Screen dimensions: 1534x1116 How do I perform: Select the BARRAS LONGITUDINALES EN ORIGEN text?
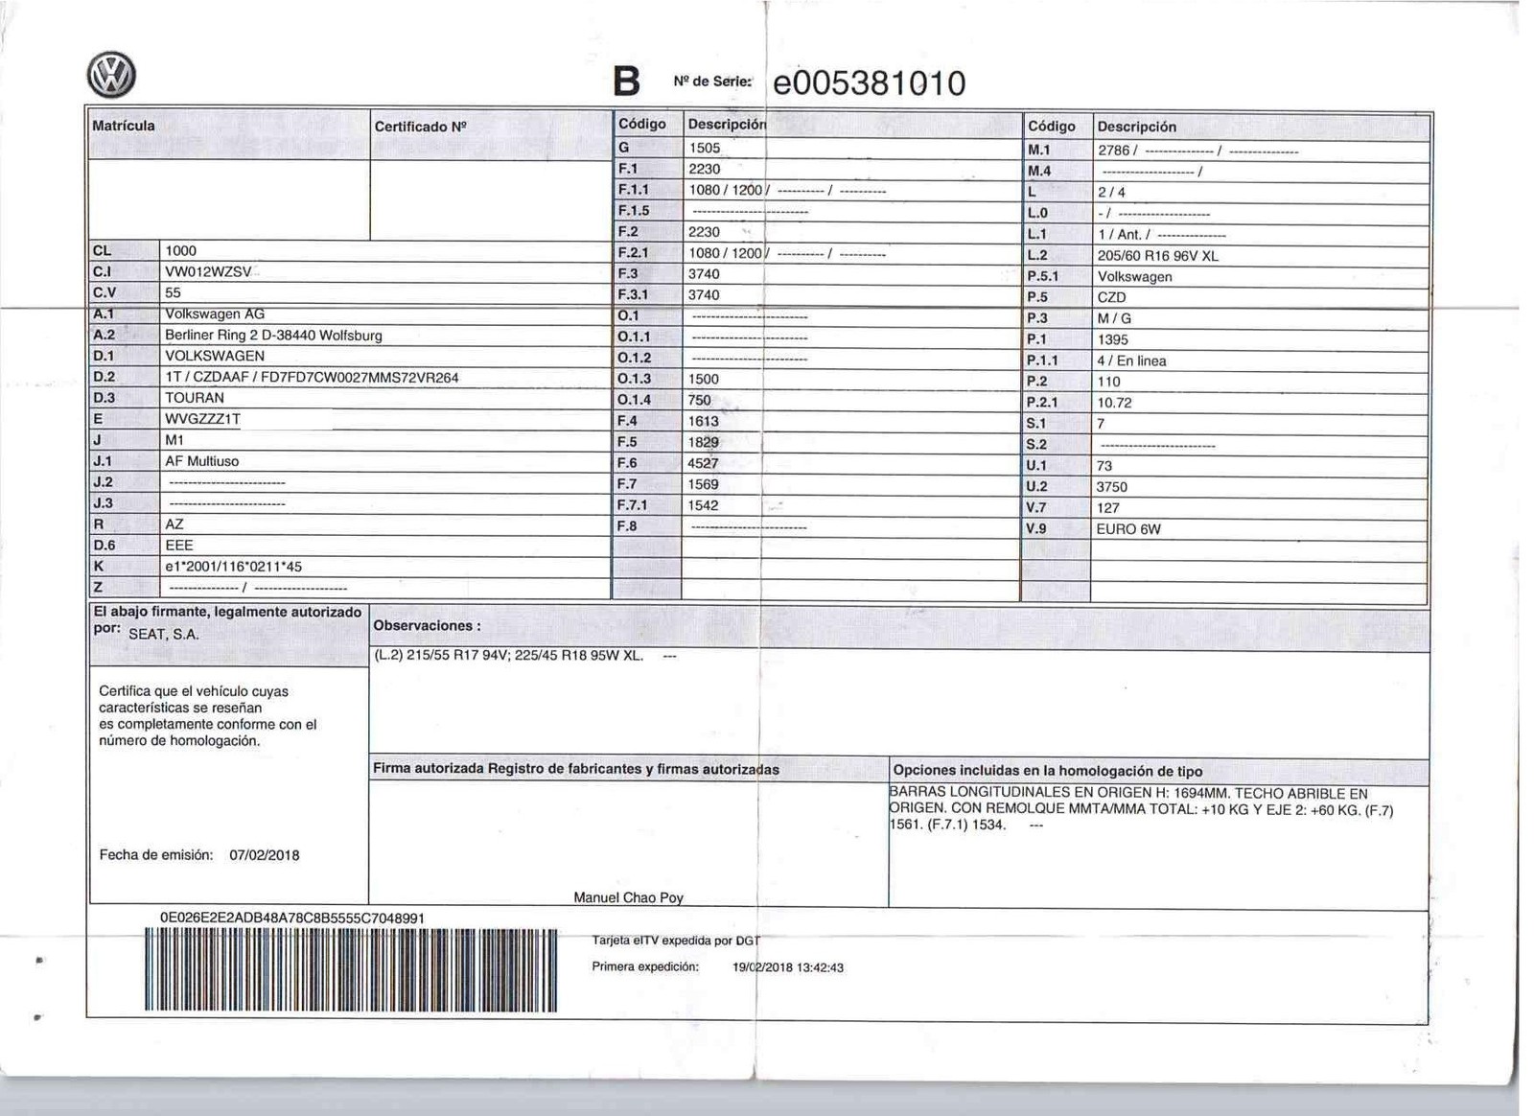pyautogui.click(x=1141, y=809)
